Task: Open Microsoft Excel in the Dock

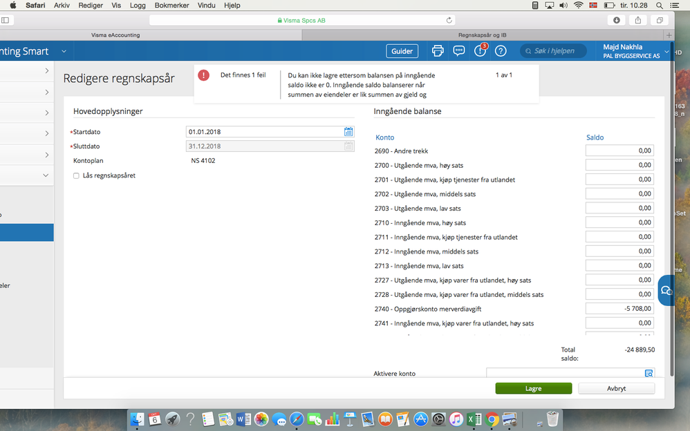Action: click(474, 419)
